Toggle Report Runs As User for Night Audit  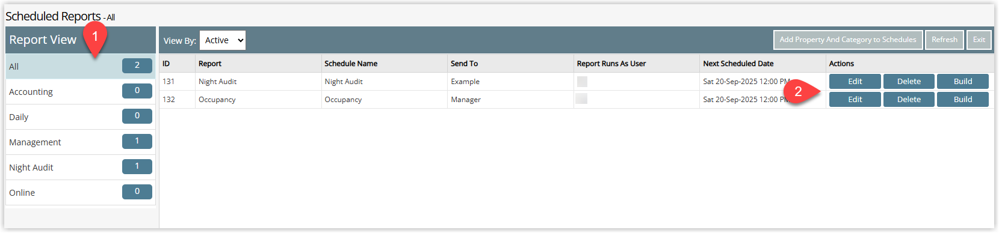(582, 82)
